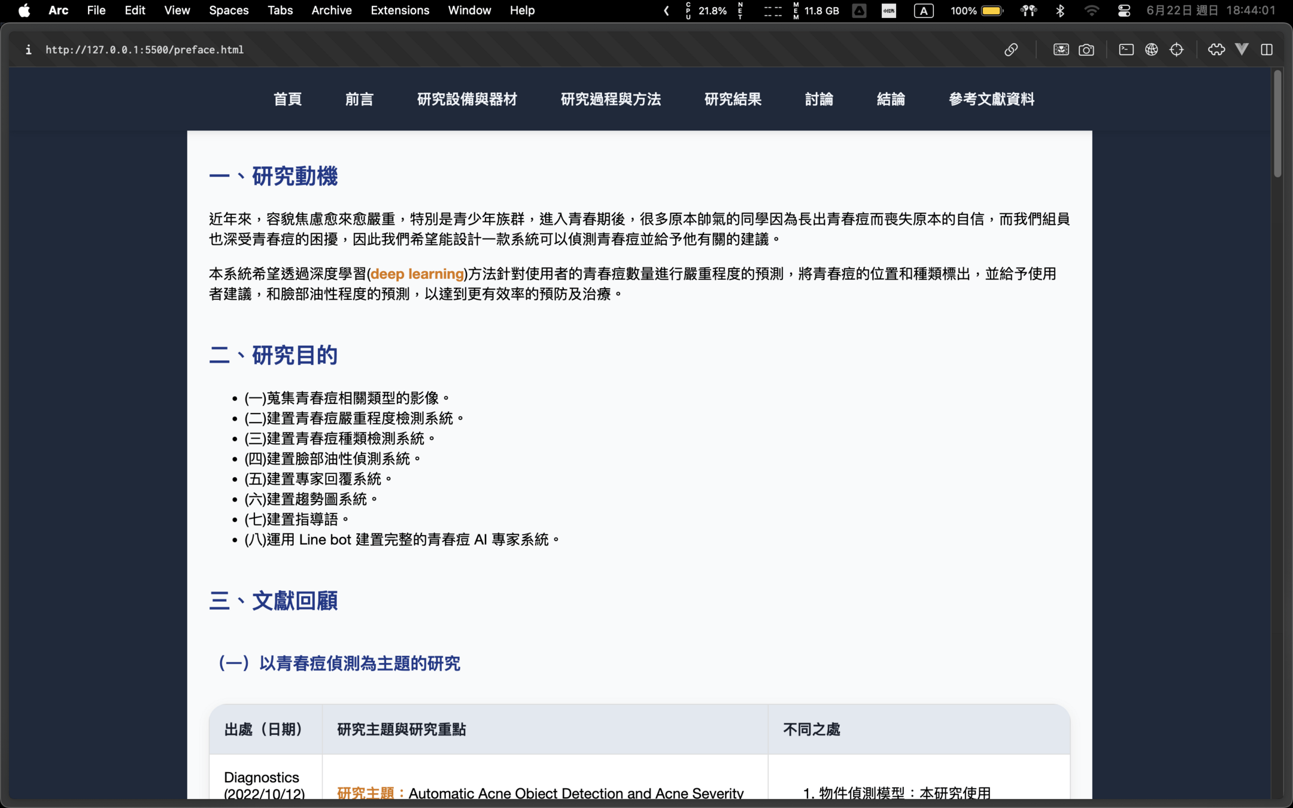The height and width of the screenshot is (808, 1293).
Task: Go to 研究結果 navigation link
Action: 733,99
